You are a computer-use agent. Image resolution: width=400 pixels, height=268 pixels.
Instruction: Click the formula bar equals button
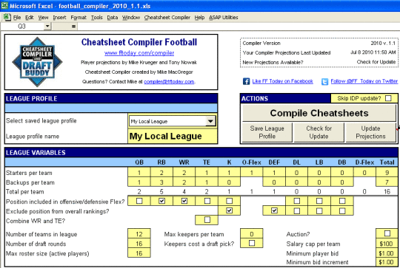73,26
